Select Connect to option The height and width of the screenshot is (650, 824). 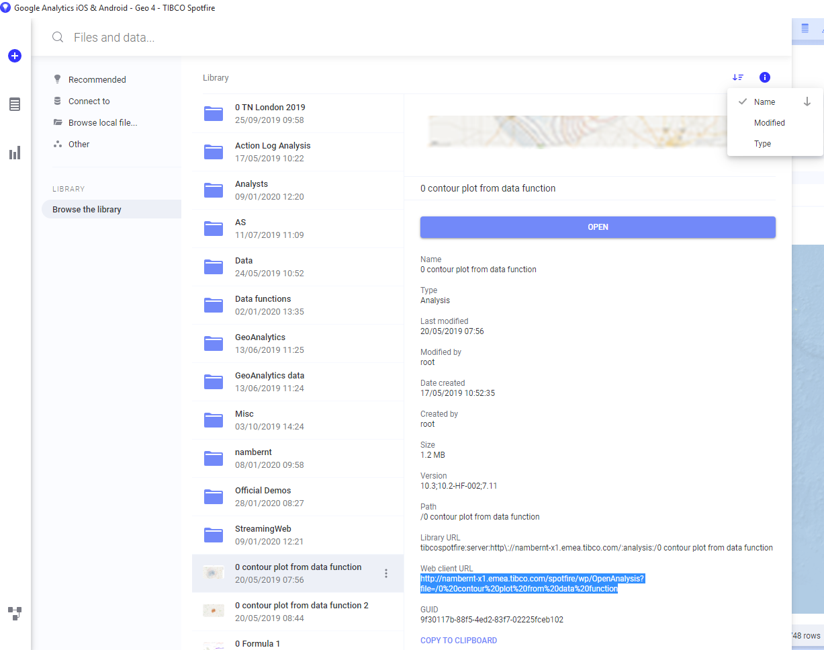coord(89,101)
